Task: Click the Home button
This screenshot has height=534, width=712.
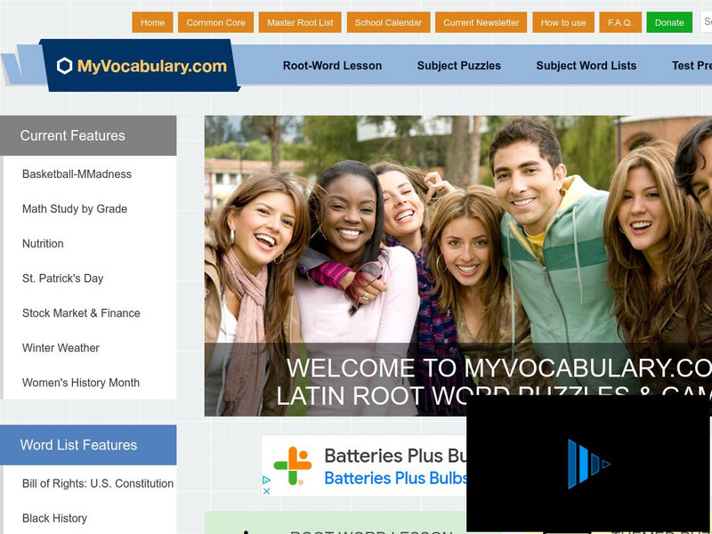Action: click(x=152, y=23)
